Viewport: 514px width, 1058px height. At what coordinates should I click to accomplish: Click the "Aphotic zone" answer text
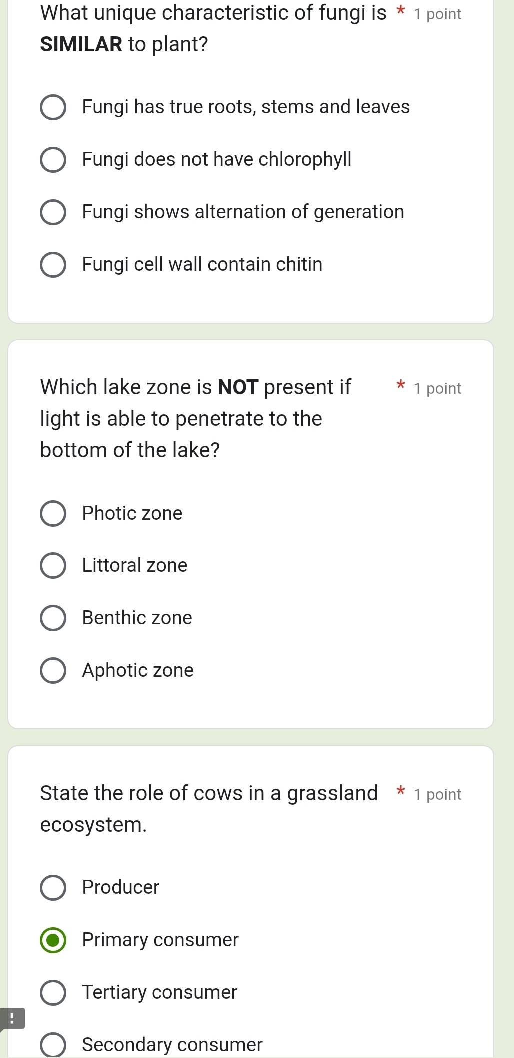pos(137,670)
